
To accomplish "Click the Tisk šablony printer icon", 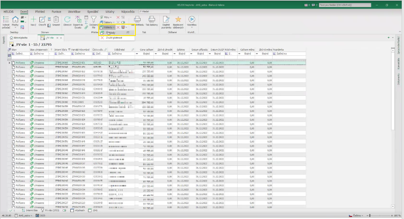I will 152,19.
